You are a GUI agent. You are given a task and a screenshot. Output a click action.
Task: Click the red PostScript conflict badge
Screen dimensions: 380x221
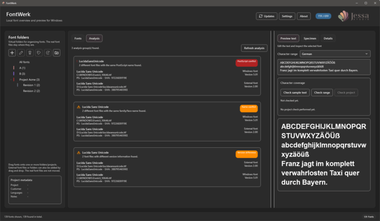click(246, 62)
